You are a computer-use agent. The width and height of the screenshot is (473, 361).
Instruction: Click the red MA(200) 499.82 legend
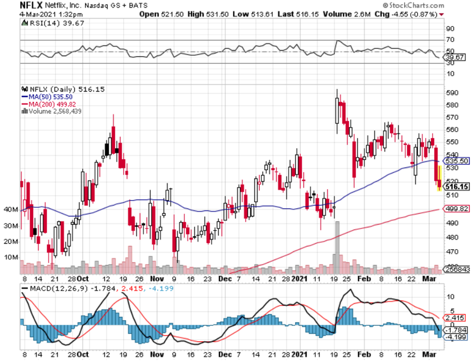click(49, 105)
